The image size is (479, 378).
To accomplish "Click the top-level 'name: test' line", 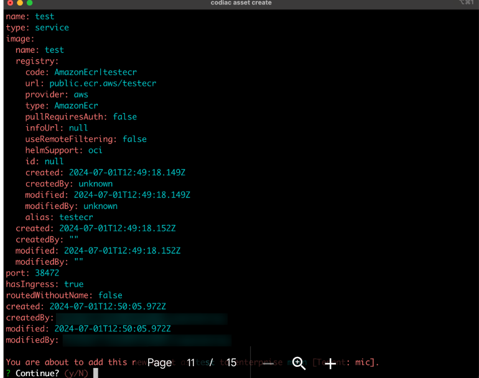I will click(30, 17).
